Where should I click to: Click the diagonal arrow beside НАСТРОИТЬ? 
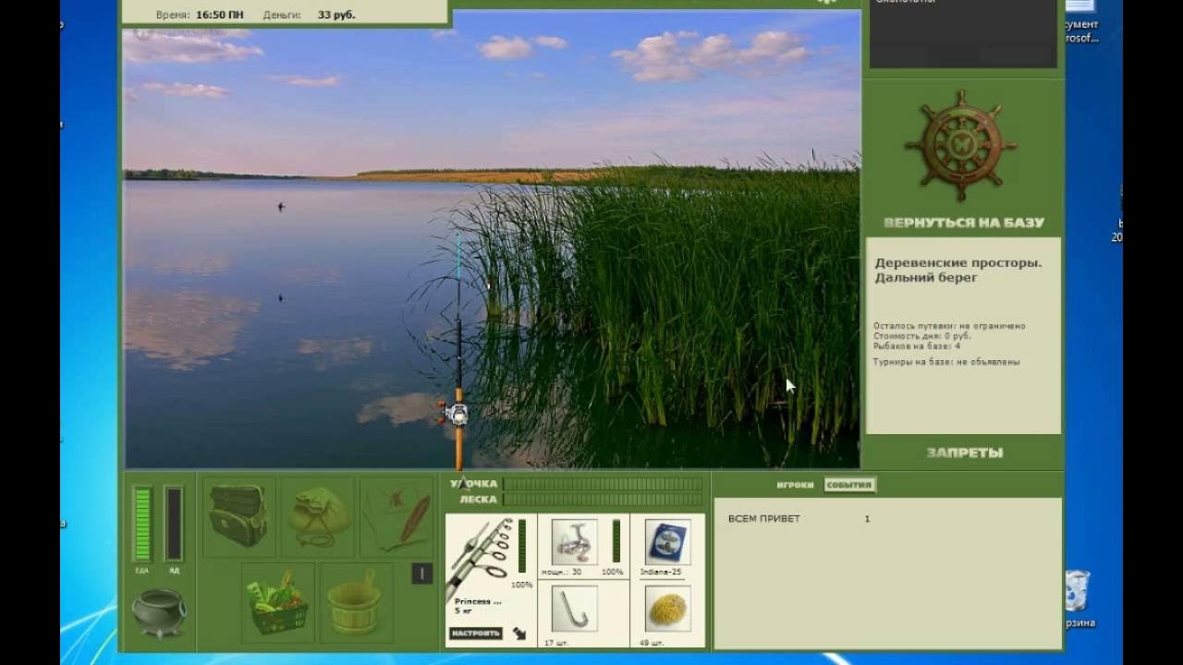(x=519, y=634)
